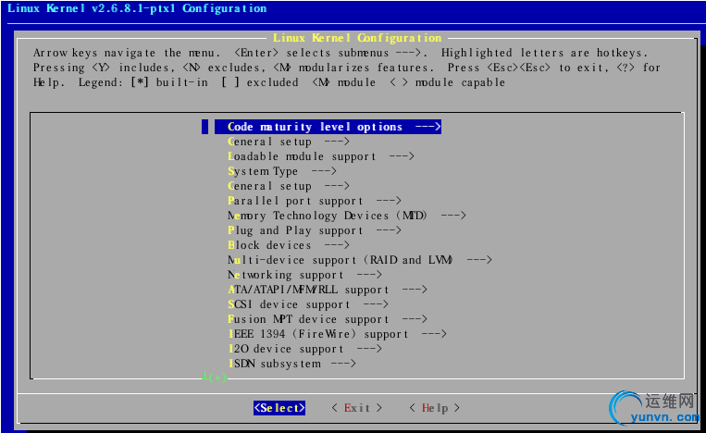Image resolution: width=706 pixels, height=433 pixels.
Task: Open Parallel port support submenu
Action: 315,201
